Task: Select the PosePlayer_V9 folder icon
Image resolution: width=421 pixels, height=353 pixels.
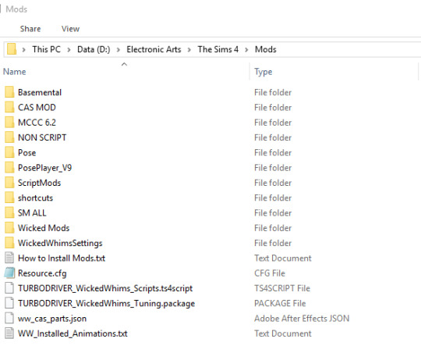Action: [x=9, y=168]
